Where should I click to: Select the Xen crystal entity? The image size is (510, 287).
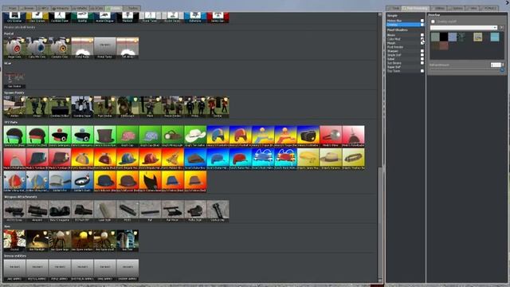[x=14, y=241]
